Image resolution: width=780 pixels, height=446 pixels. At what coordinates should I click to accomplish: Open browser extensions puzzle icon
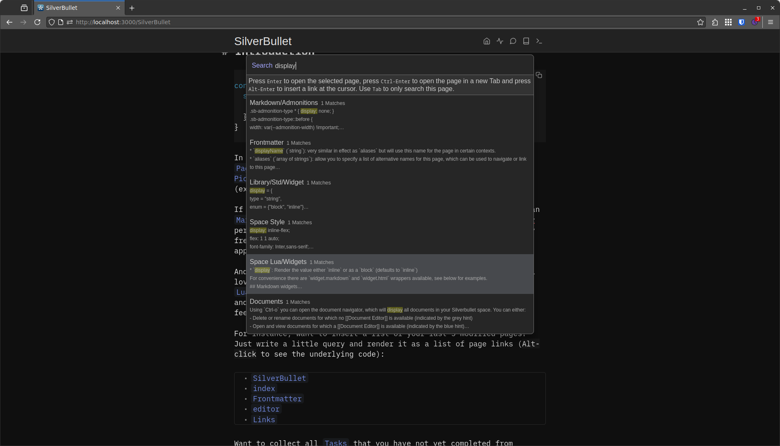pyautogui.click(x=715, y=22)
